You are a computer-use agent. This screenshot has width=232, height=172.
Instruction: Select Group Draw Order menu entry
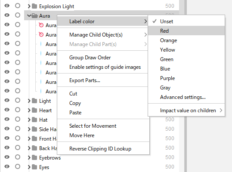click(90, 58)
